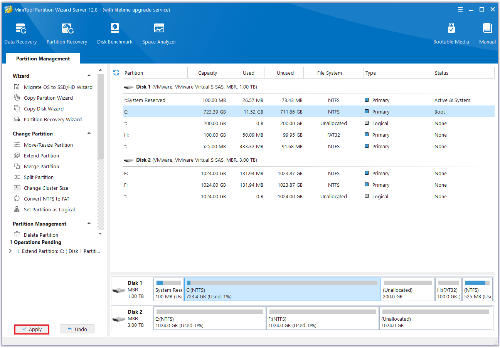Sort by the Capacity column header
The height and width of the screenshot is (348, 500).
[x=207, y=73]
